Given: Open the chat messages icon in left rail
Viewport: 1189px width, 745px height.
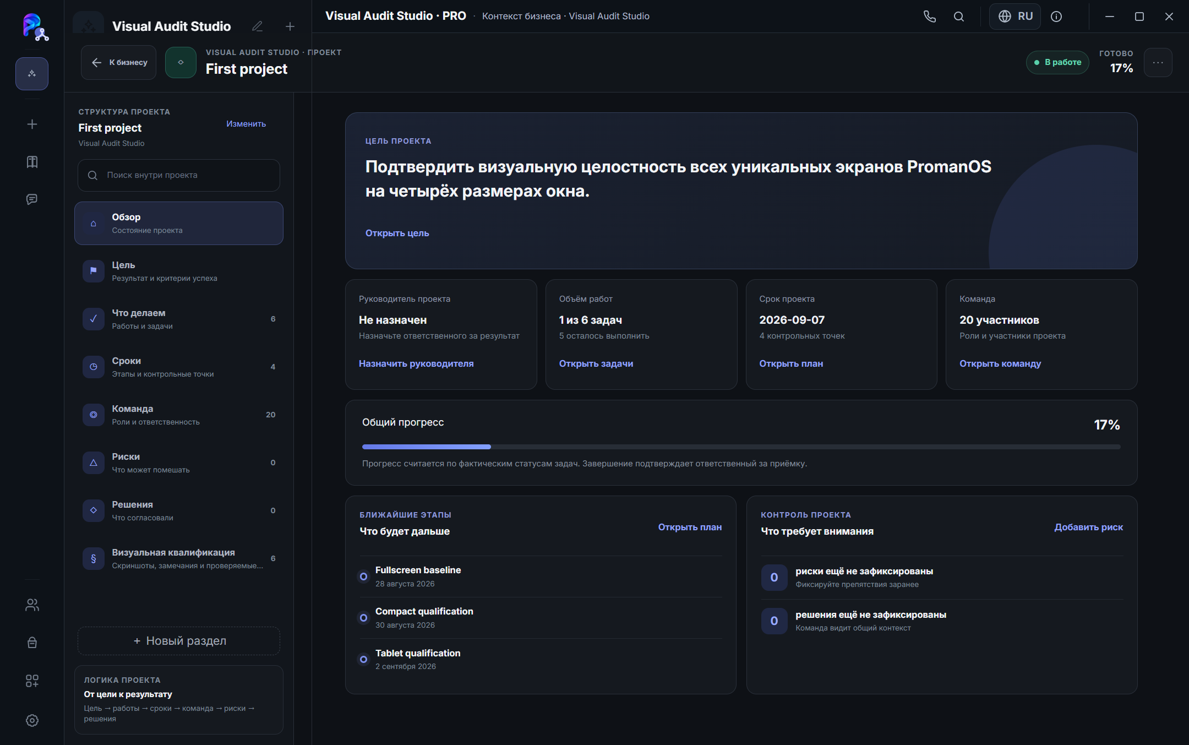Looking at the screenshot, I should 32,199.
